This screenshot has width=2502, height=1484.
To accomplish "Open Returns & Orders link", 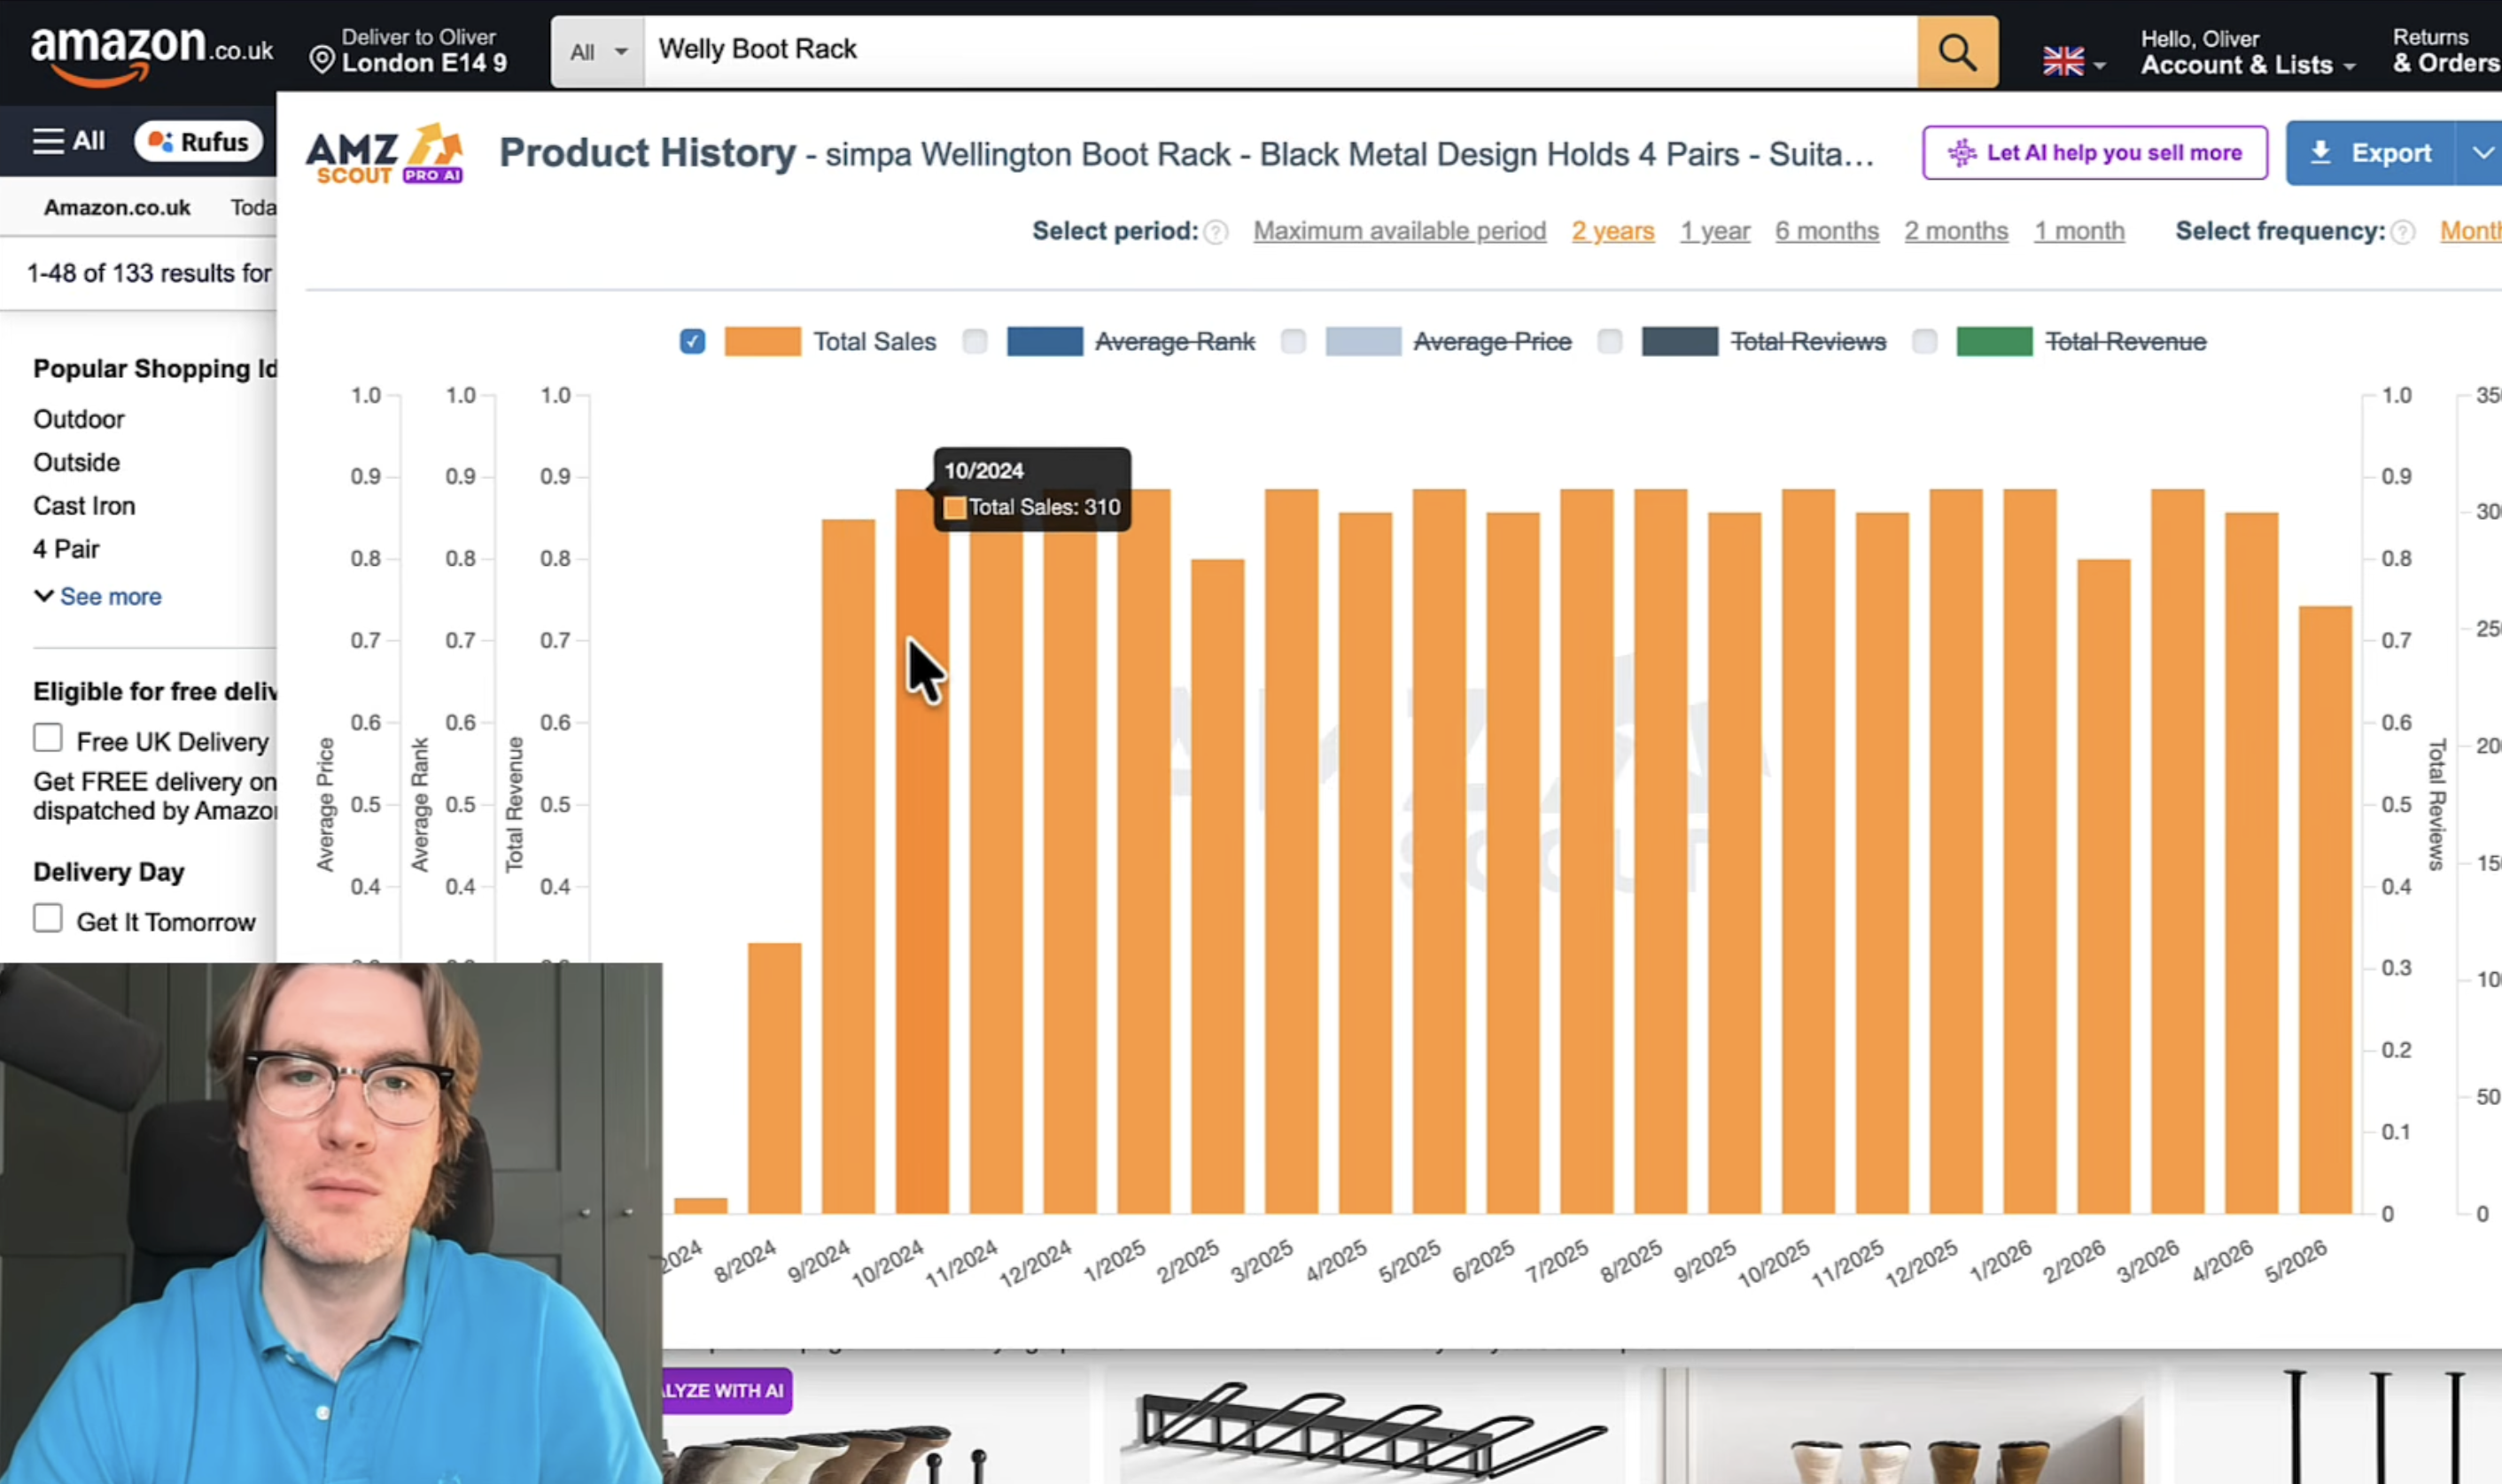I will click(x=2445, y=51).
